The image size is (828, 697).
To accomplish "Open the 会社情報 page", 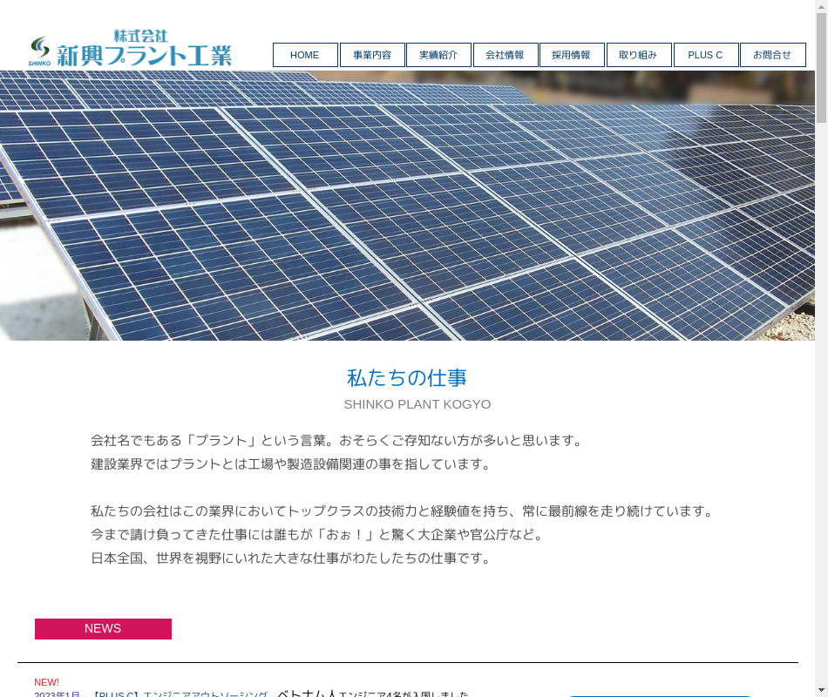I will pos(506,55).
